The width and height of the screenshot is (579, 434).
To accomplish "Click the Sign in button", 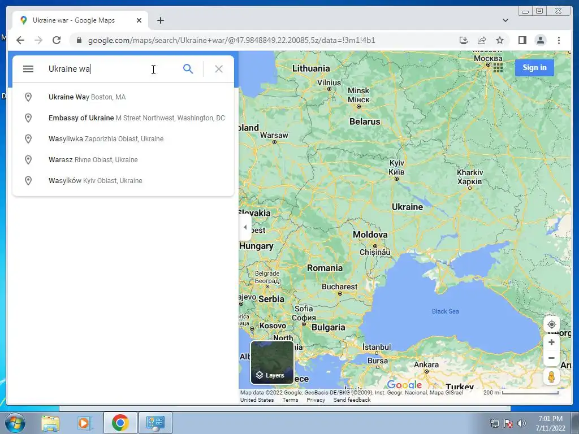I will 534,68.
